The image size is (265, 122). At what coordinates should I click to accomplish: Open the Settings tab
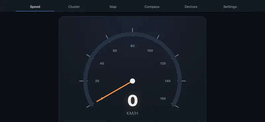(x=230, y=7)
